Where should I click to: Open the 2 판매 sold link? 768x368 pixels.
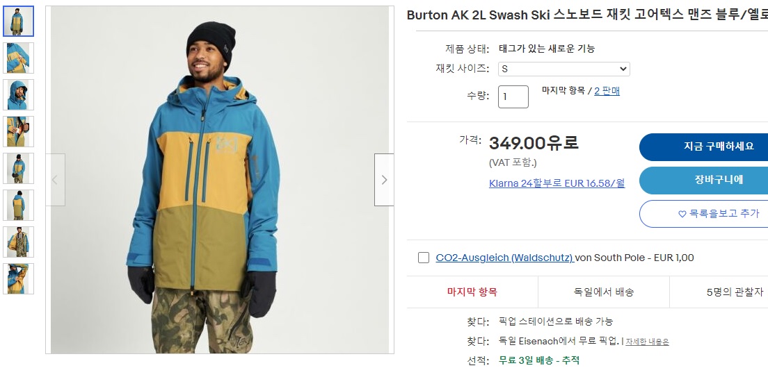click(x=607, y=91)
